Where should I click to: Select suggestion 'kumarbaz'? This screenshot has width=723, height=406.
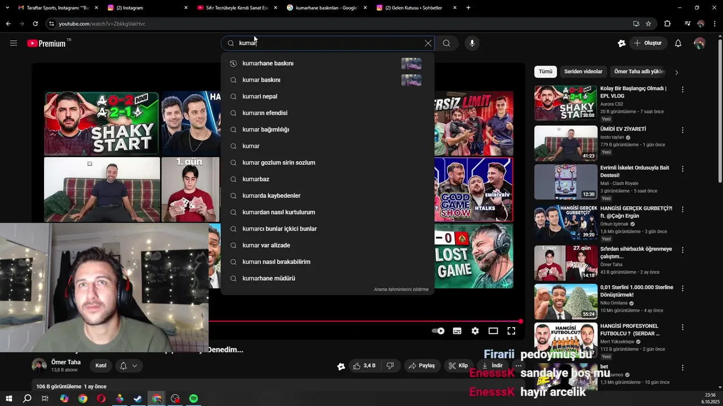tap(328, 179)
